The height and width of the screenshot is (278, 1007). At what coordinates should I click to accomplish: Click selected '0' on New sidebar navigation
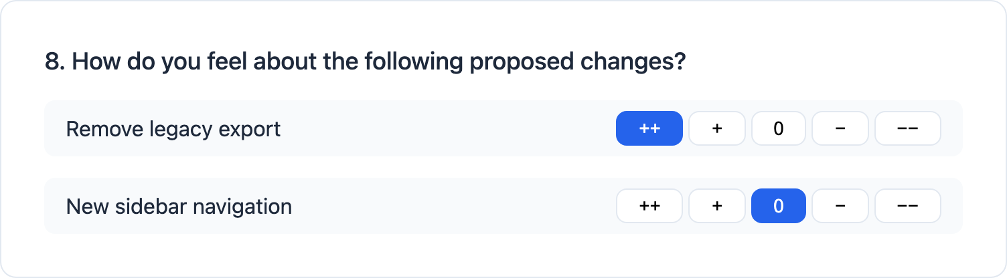778,206
